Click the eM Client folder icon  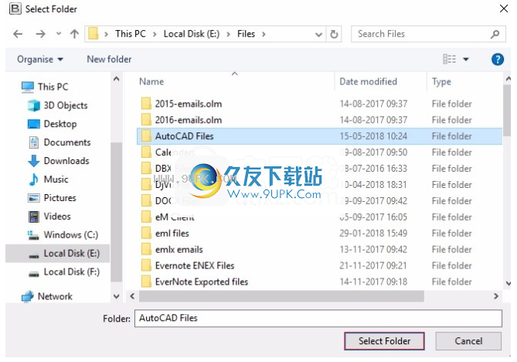(x=146, y=217)
